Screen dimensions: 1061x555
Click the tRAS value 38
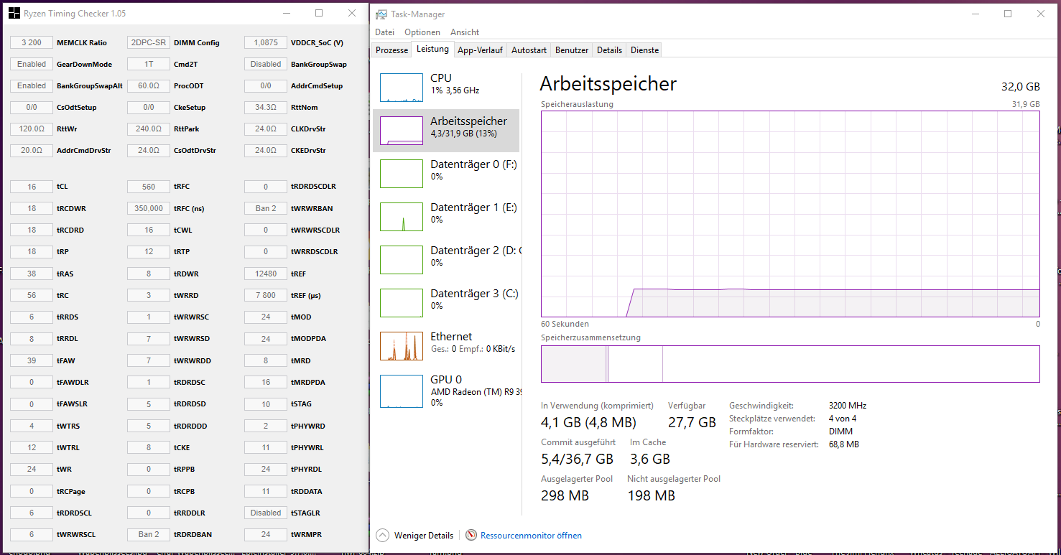tap(32, 274)
